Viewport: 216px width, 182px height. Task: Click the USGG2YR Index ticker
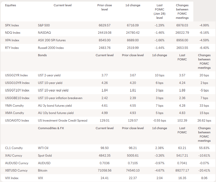click(x=16, y=75)
